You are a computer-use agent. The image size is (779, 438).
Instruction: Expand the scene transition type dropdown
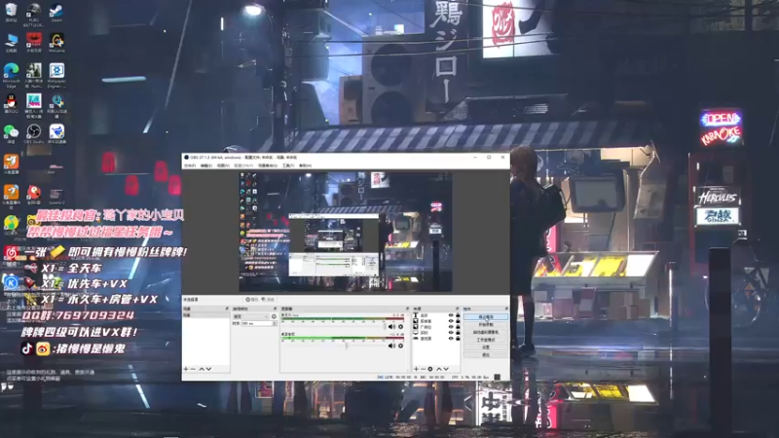[x=251, y=316]
